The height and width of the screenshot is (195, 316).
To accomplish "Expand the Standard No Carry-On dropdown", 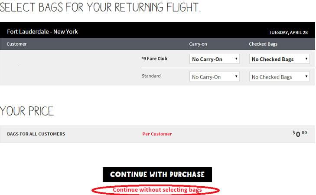I will point(215,77).
